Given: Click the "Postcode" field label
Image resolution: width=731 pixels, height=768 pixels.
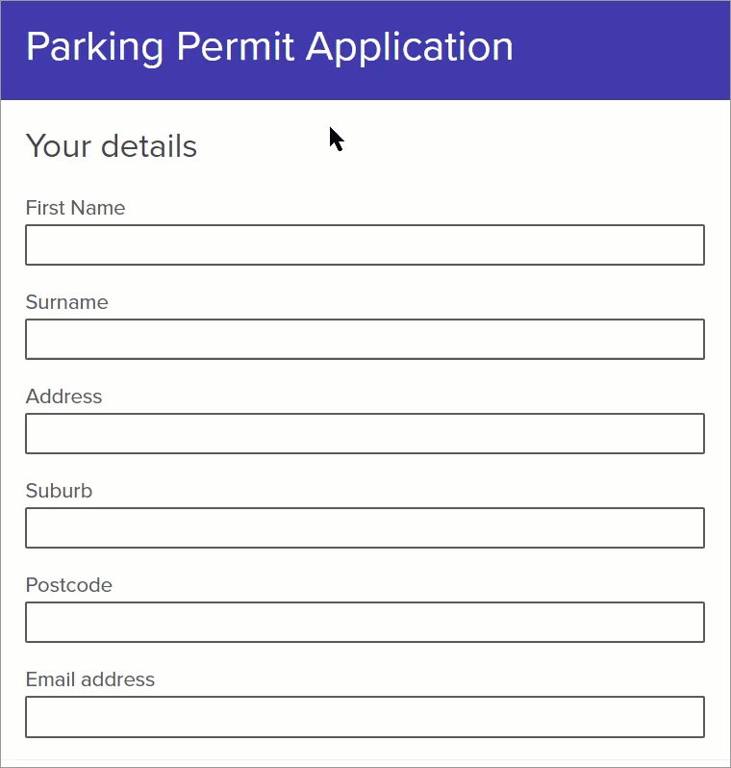Looking at the screenshot, I should (68, 585).
